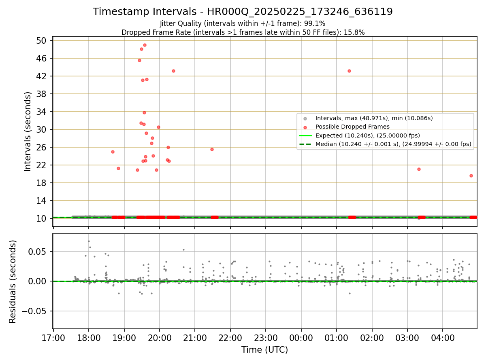Click the '02:00' time tick label
Viewport: 486px width, 364px height.
tap(372, 337)
